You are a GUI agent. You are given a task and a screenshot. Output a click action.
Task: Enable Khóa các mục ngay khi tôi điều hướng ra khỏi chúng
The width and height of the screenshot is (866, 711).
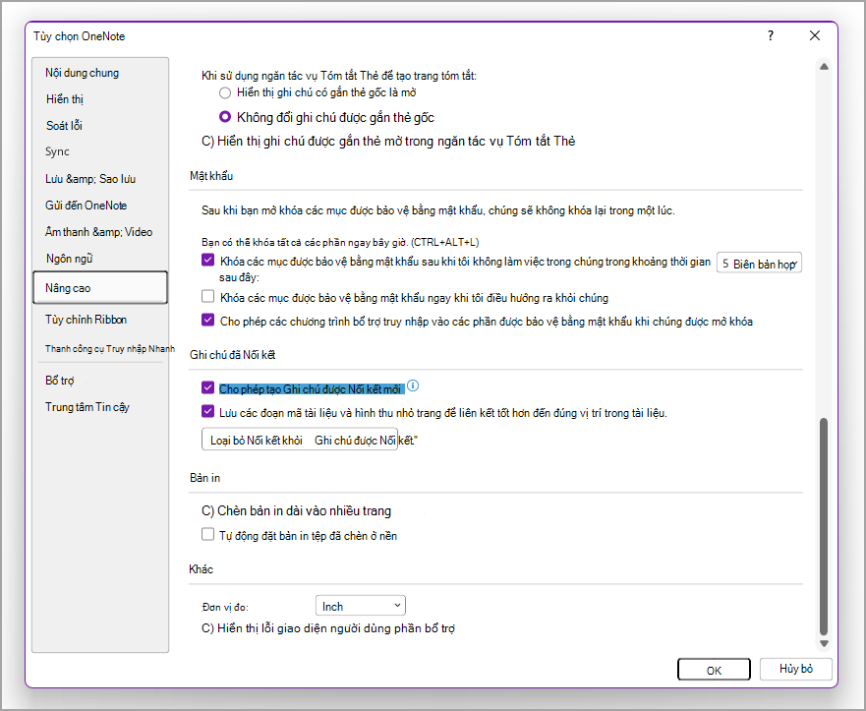(207, 297)
